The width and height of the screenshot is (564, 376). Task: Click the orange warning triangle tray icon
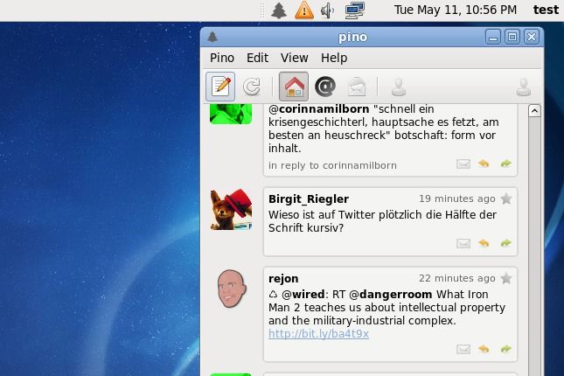tap(304, 10)
